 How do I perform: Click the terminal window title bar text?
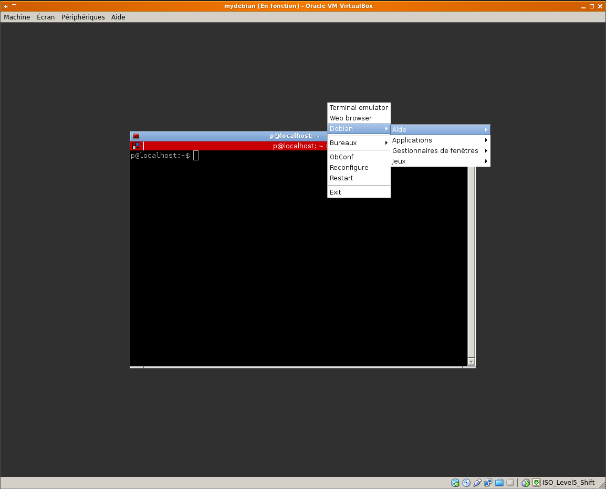point(295,136)
